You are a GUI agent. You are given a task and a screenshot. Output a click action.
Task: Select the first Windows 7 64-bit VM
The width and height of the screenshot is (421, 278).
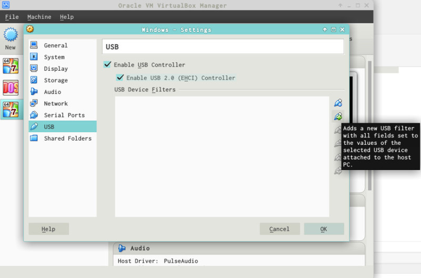click(11, 66)
